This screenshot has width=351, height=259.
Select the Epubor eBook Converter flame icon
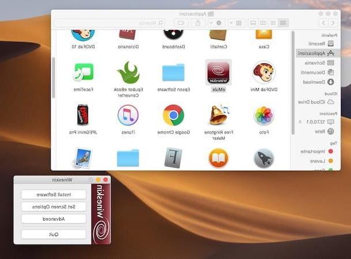pyautogui.click(x=128, y=73)
